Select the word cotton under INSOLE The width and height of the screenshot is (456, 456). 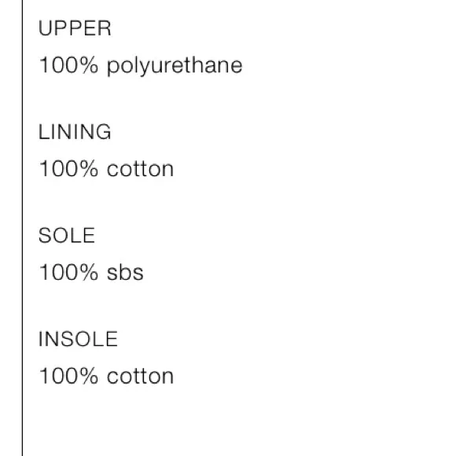[140, 377]
